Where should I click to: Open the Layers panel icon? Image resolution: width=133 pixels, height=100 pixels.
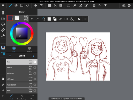click(129, 6)
